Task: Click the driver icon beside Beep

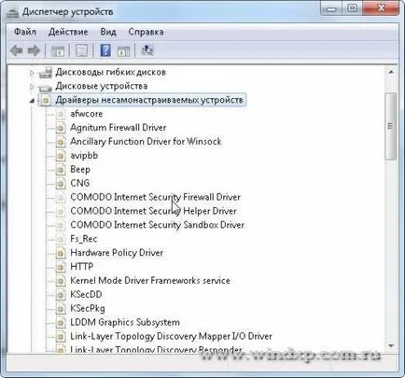Action: click(x=61, y=170)
